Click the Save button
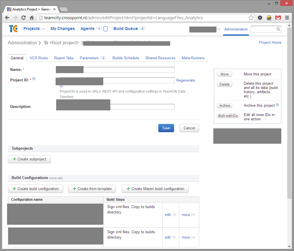 coord(166,128)
